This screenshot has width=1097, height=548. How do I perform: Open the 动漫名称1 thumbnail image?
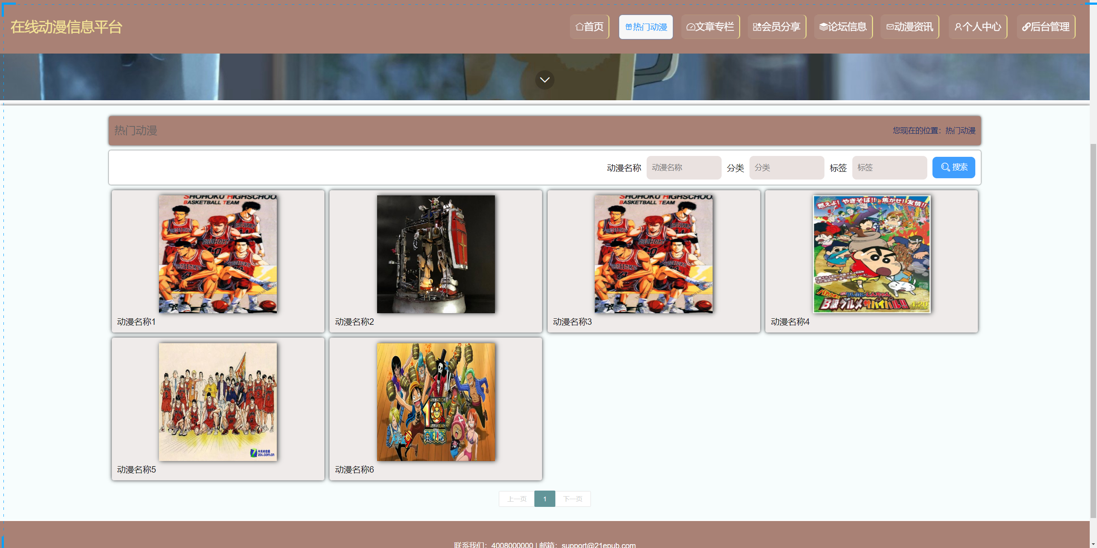click(x=218, y=254)
